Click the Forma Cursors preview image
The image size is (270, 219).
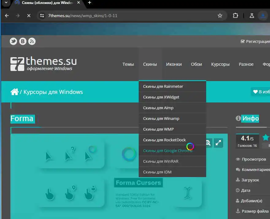pos(119,176)
